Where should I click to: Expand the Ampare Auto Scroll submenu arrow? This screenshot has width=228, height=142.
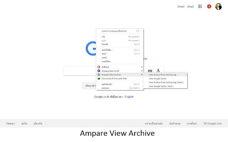[142, 71]
